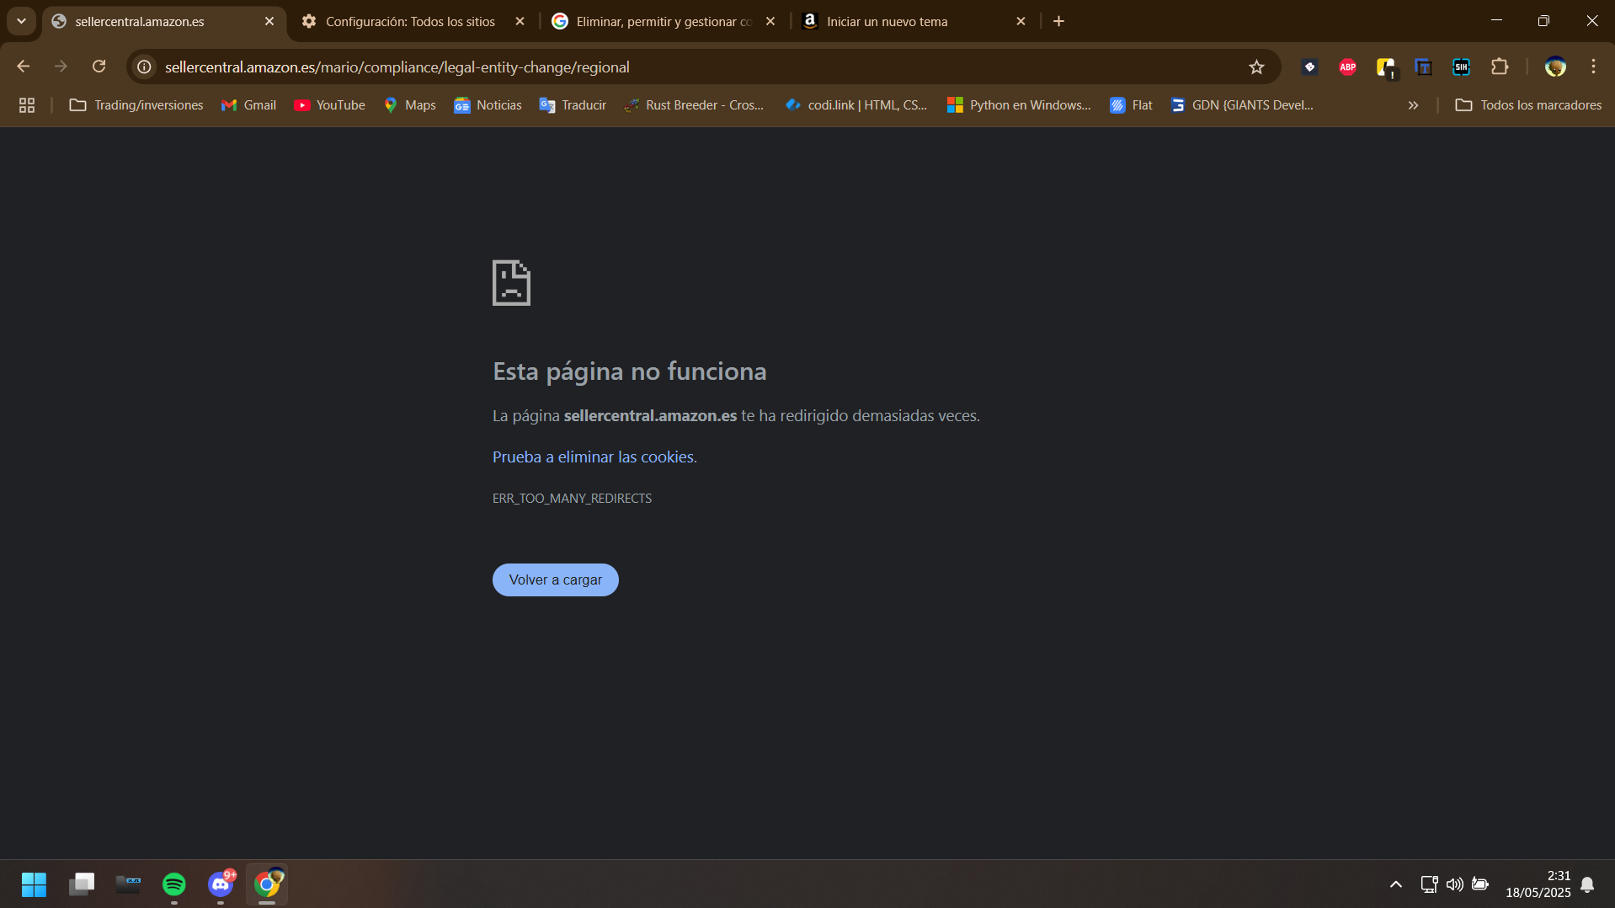Open the volume tray icon
This screenshot has width=1615, height=908.
tap(1454, 884)
